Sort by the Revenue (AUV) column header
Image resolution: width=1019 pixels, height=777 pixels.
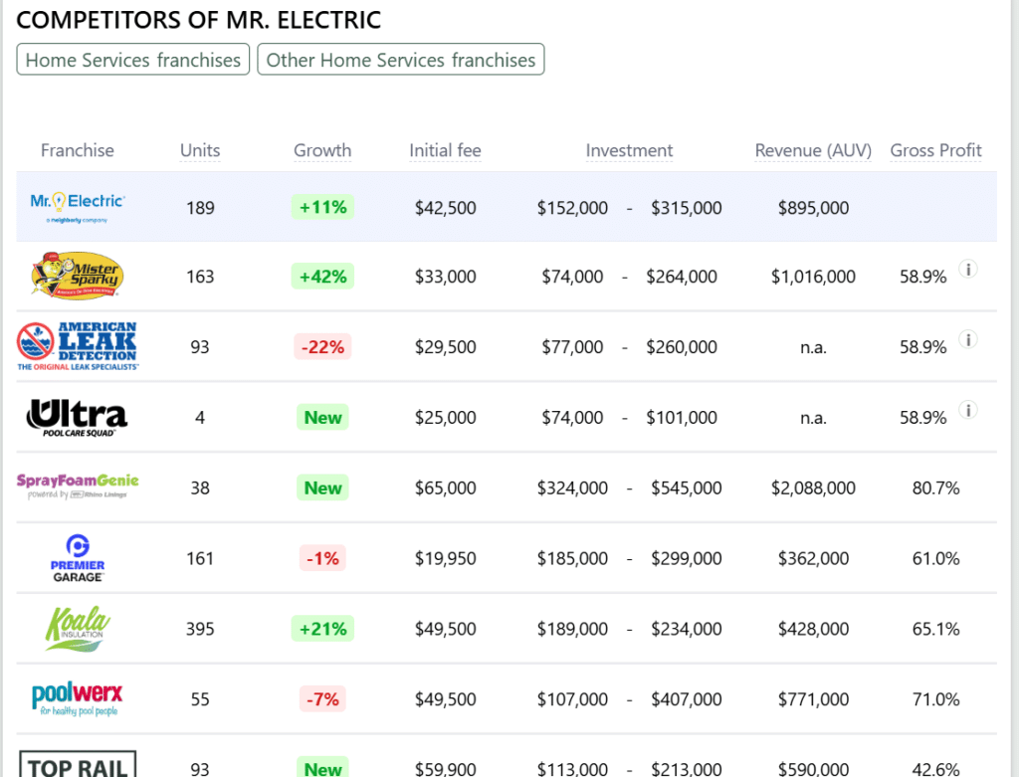click(x=813, y=150)
